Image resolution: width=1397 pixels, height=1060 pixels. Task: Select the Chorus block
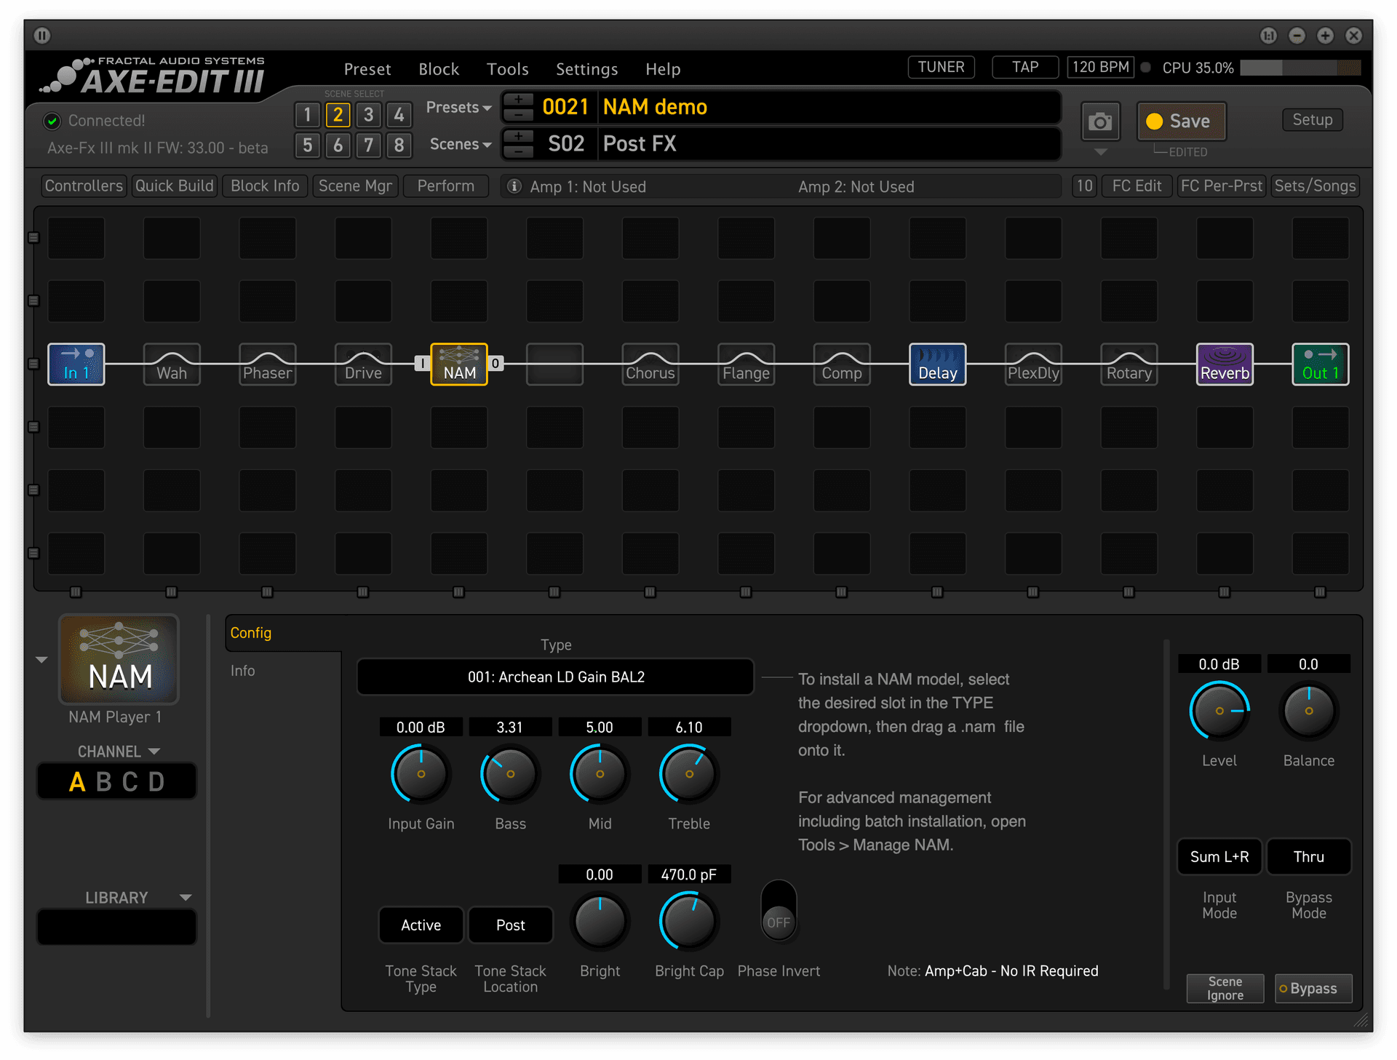click(650, 364)
